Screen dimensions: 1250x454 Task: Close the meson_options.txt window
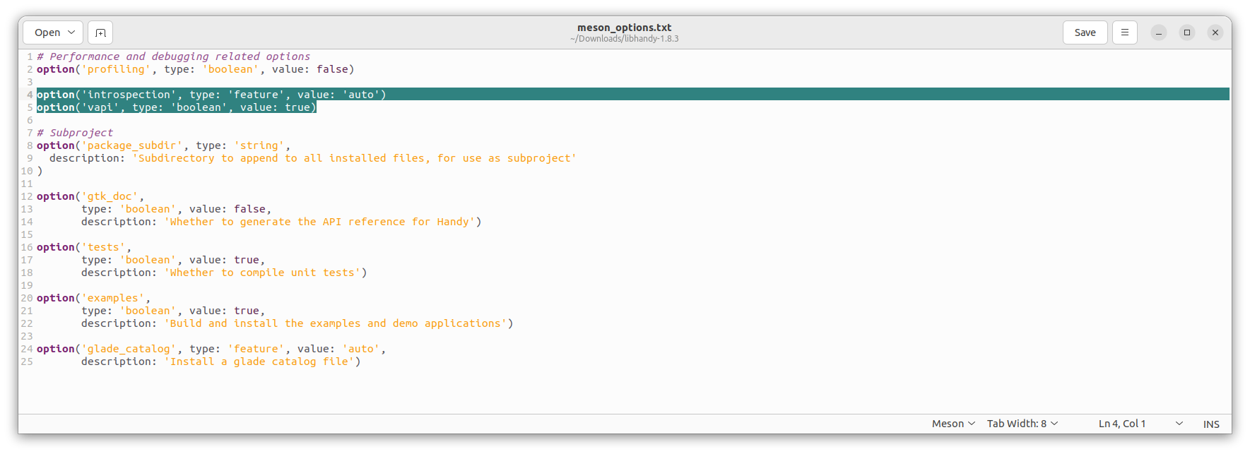pyautogui.click(x=1215, y=32)
